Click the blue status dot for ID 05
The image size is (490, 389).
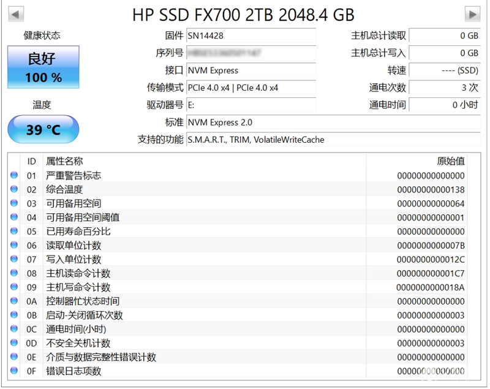[x=14, y=231]
